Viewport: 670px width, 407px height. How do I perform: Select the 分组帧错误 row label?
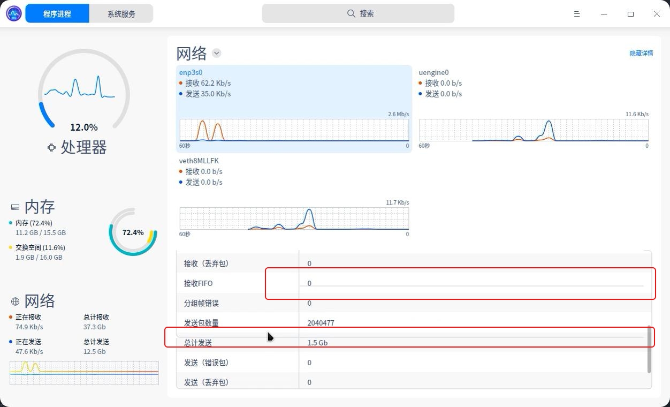201,303
